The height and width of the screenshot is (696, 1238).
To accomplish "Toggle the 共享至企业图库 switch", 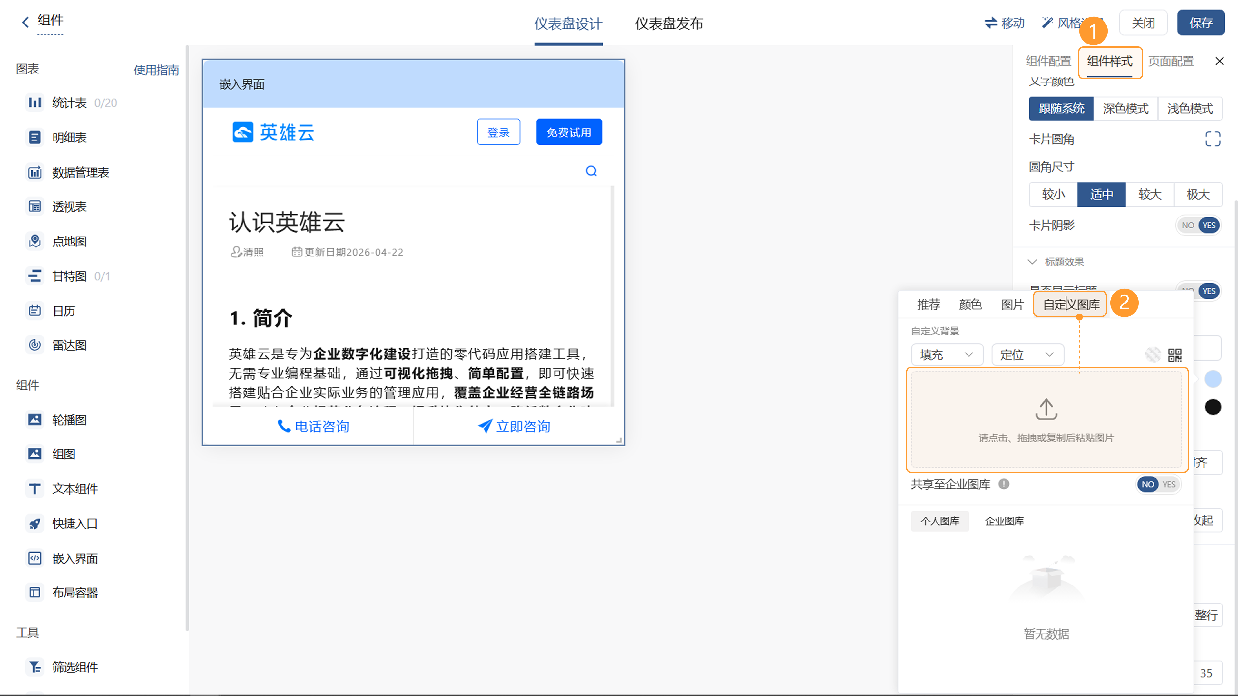I will pos(1158,484).
